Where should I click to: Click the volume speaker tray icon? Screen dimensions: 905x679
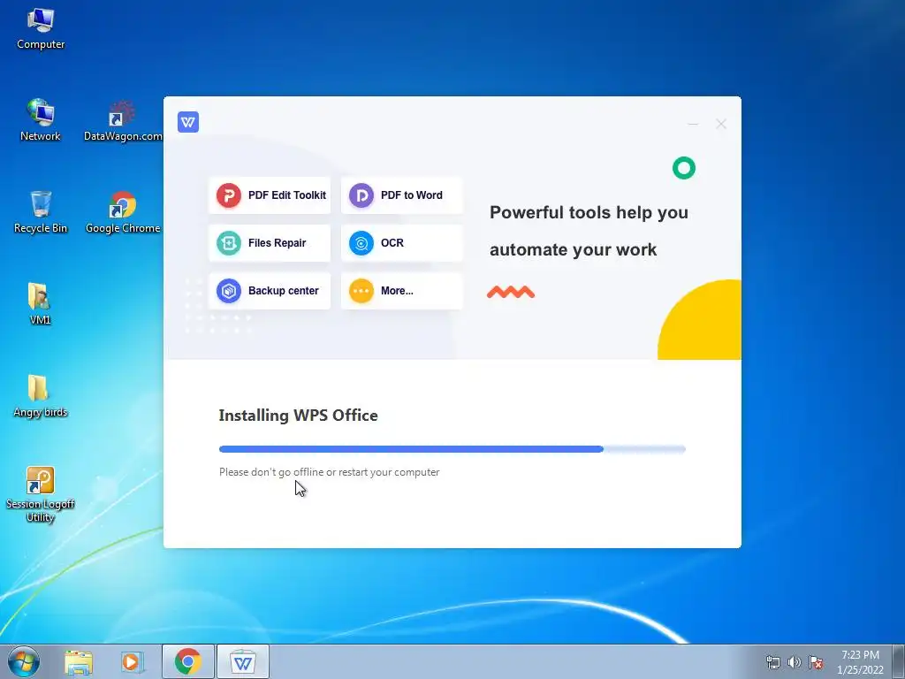click(x=795, y=662)
